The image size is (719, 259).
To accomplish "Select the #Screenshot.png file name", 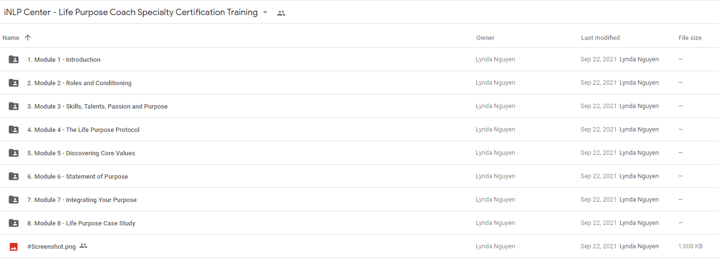I will (52, 246).
